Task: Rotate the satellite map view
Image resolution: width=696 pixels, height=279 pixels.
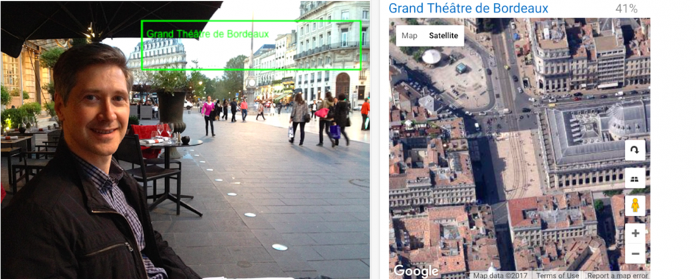Action: pos(634,150)
